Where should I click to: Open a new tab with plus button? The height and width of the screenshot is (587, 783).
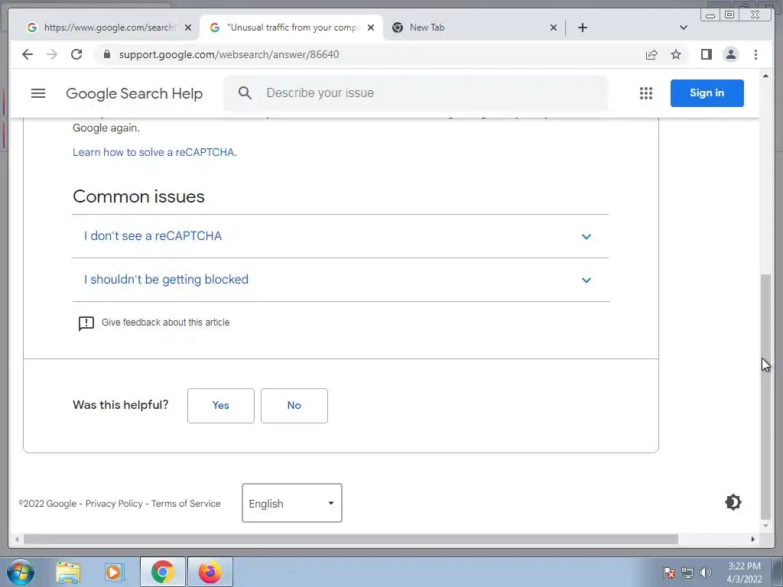tap(582, 28)
